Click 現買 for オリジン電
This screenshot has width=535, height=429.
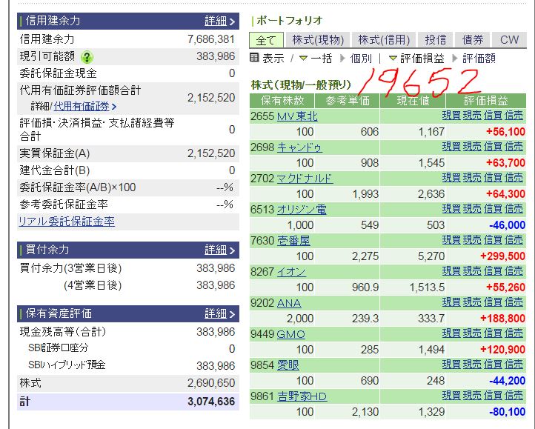(451, 208)
